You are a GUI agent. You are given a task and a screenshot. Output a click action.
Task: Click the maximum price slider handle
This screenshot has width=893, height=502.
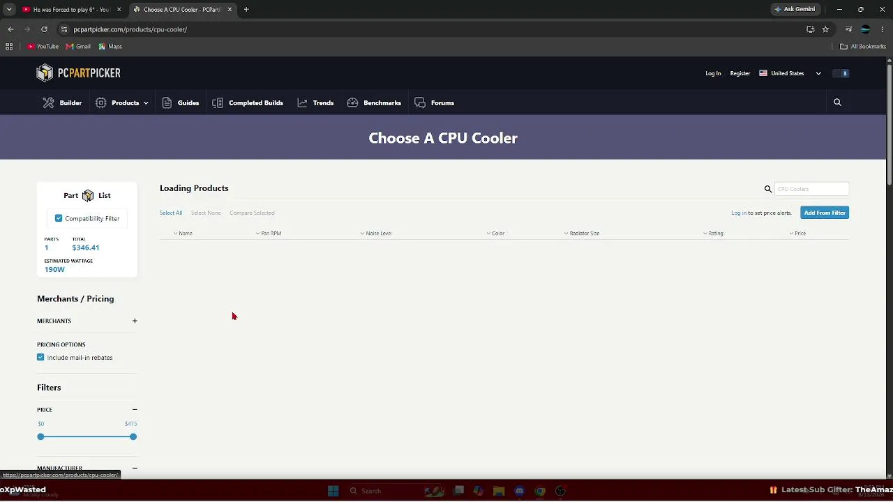coord(133,436)
